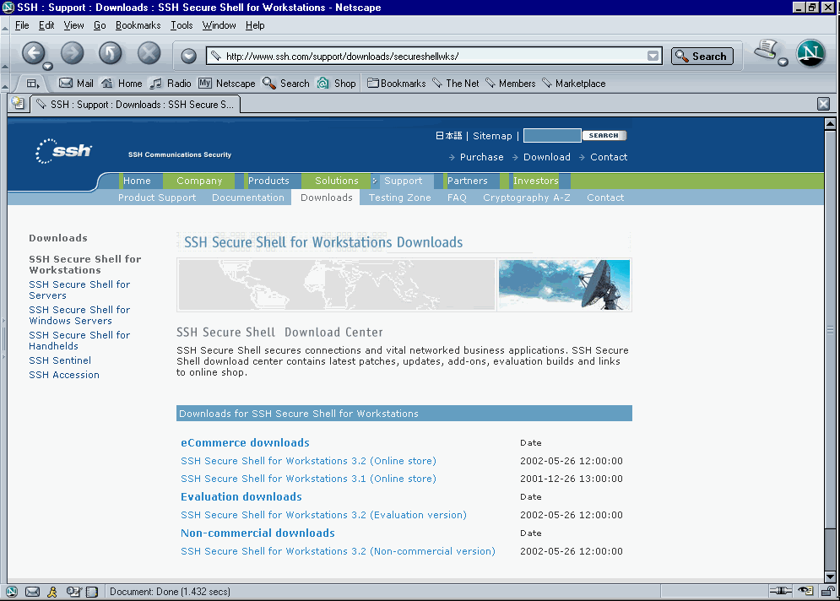Viewport: 840px width, 601px height.
Task: Open the Bookmarks menu in the menu bar
Action: tap(138, 25)
